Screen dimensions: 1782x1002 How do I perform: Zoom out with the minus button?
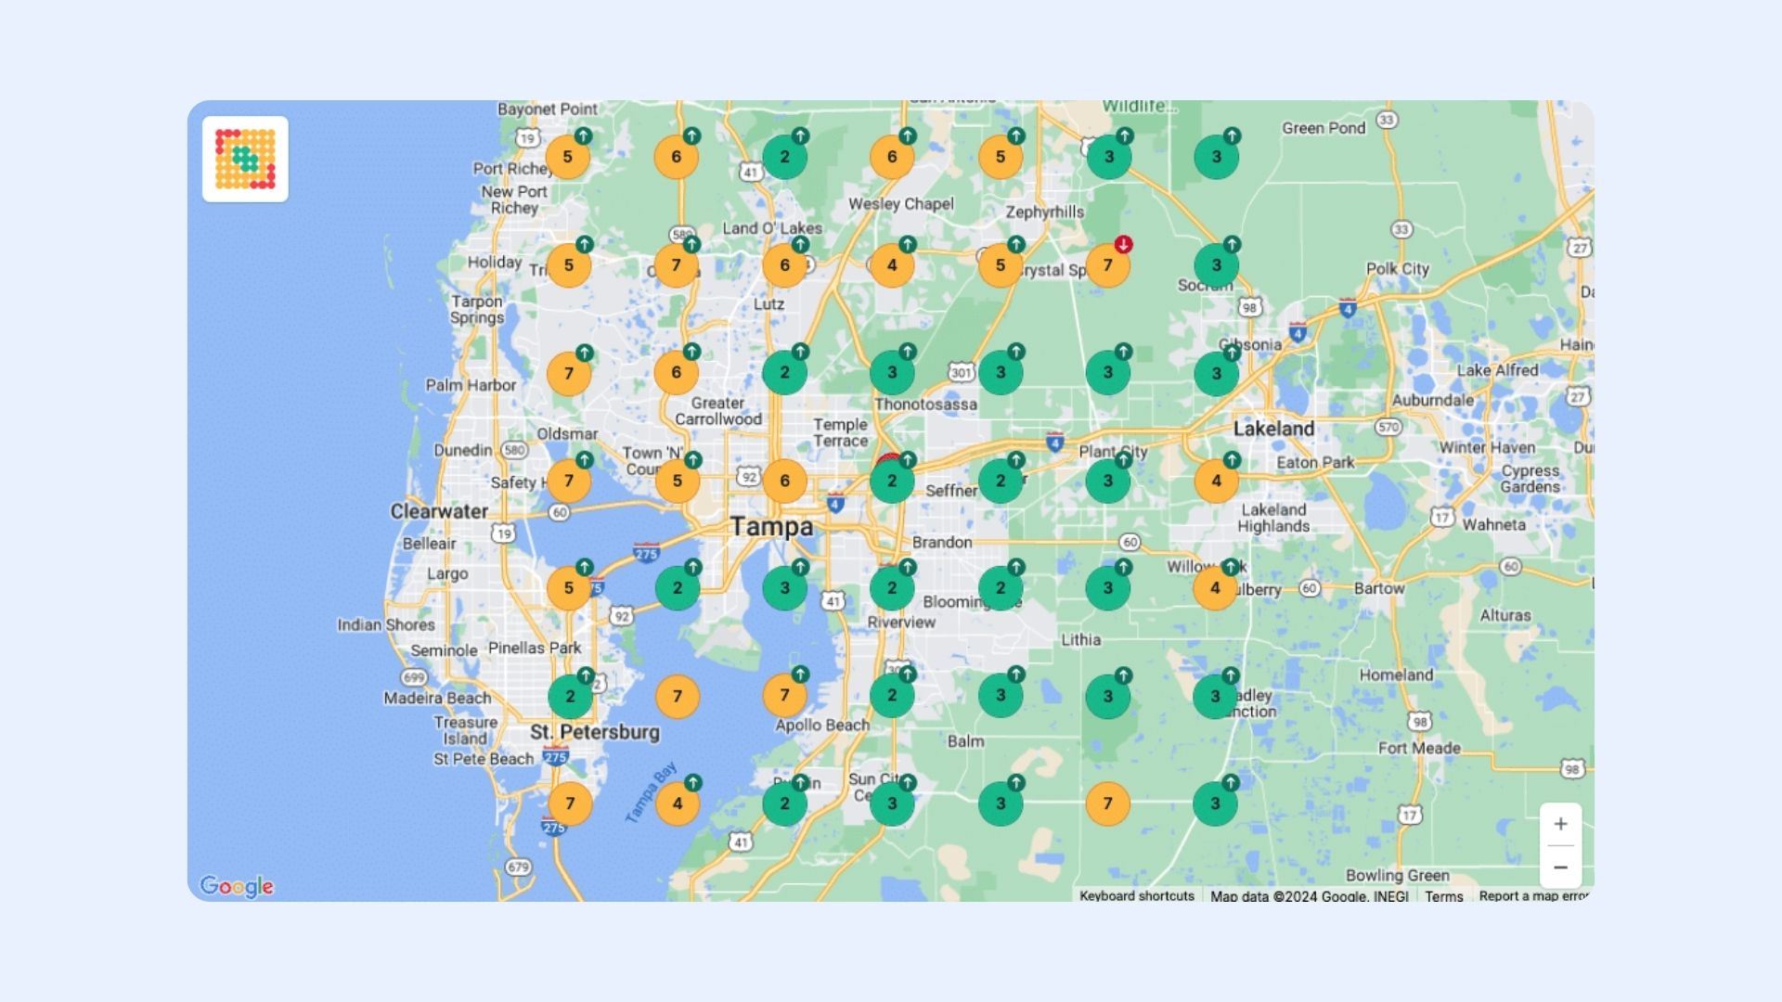(1562, 866)
